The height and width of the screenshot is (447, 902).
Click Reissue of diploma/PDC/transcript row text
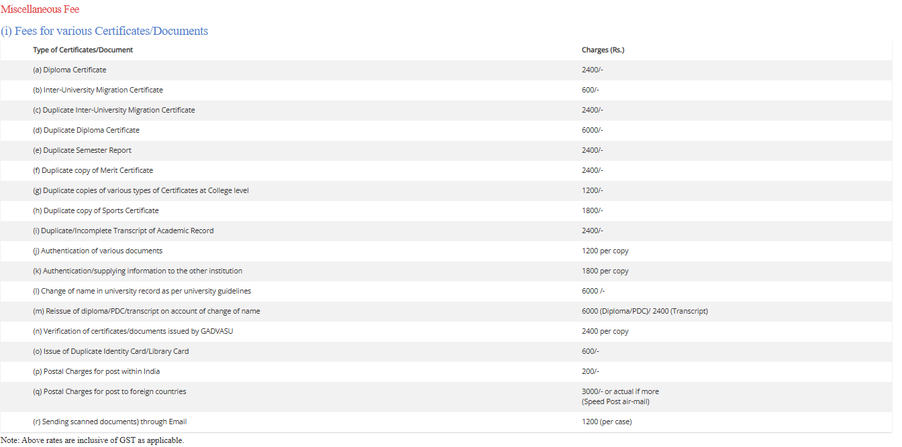coord(146,312)
